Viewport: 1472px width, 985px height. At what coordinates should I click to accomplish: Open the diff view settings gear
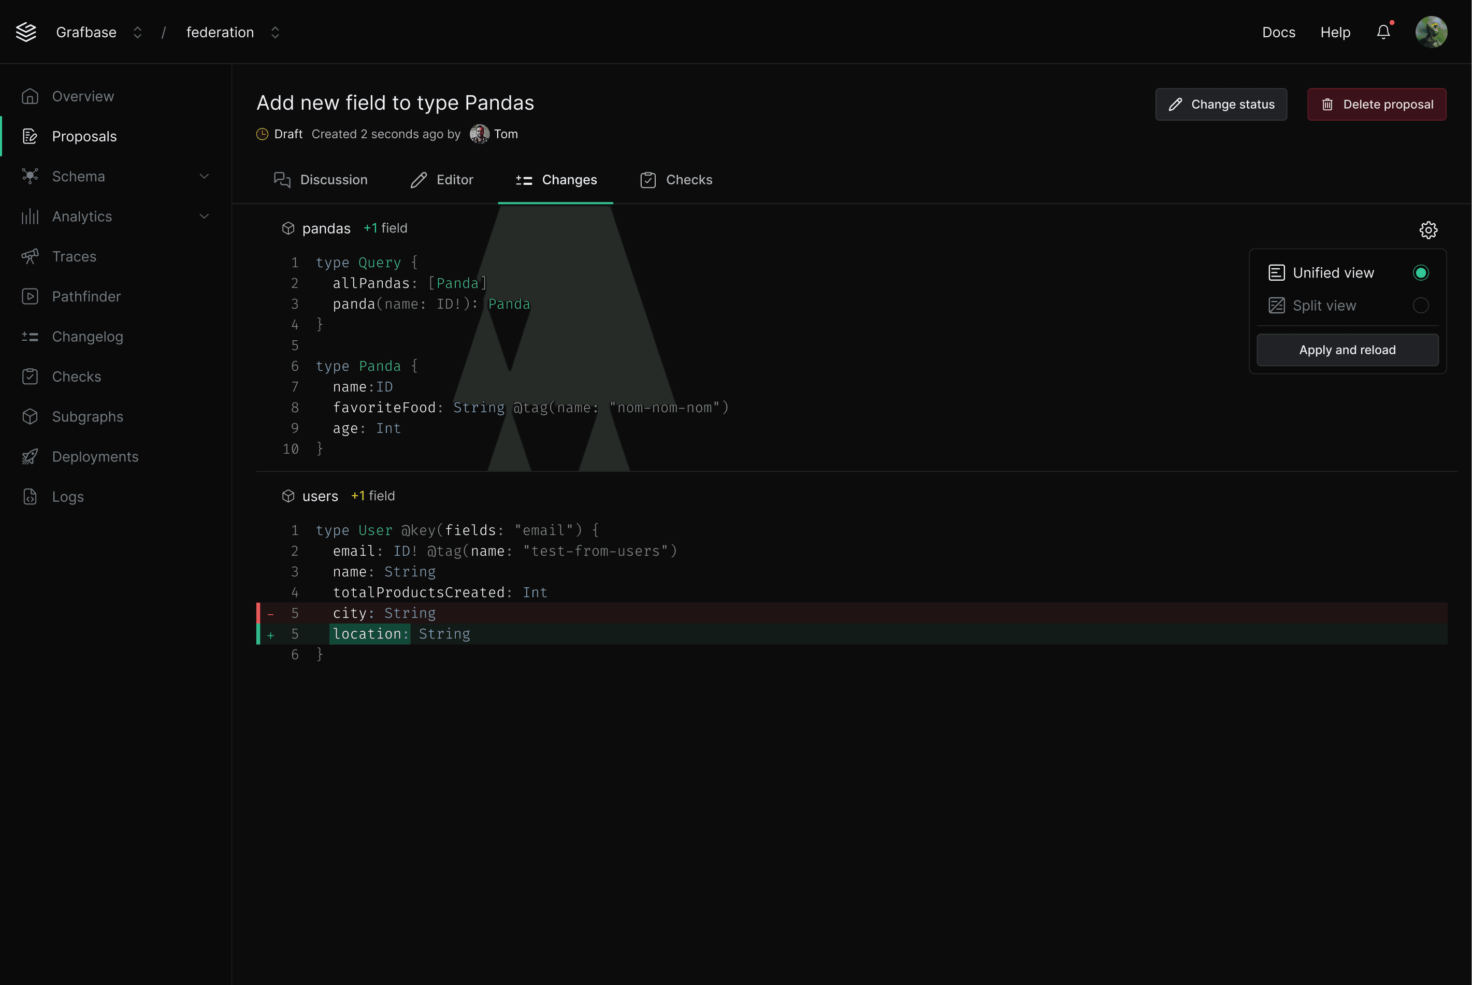(x=1428, y=230)
